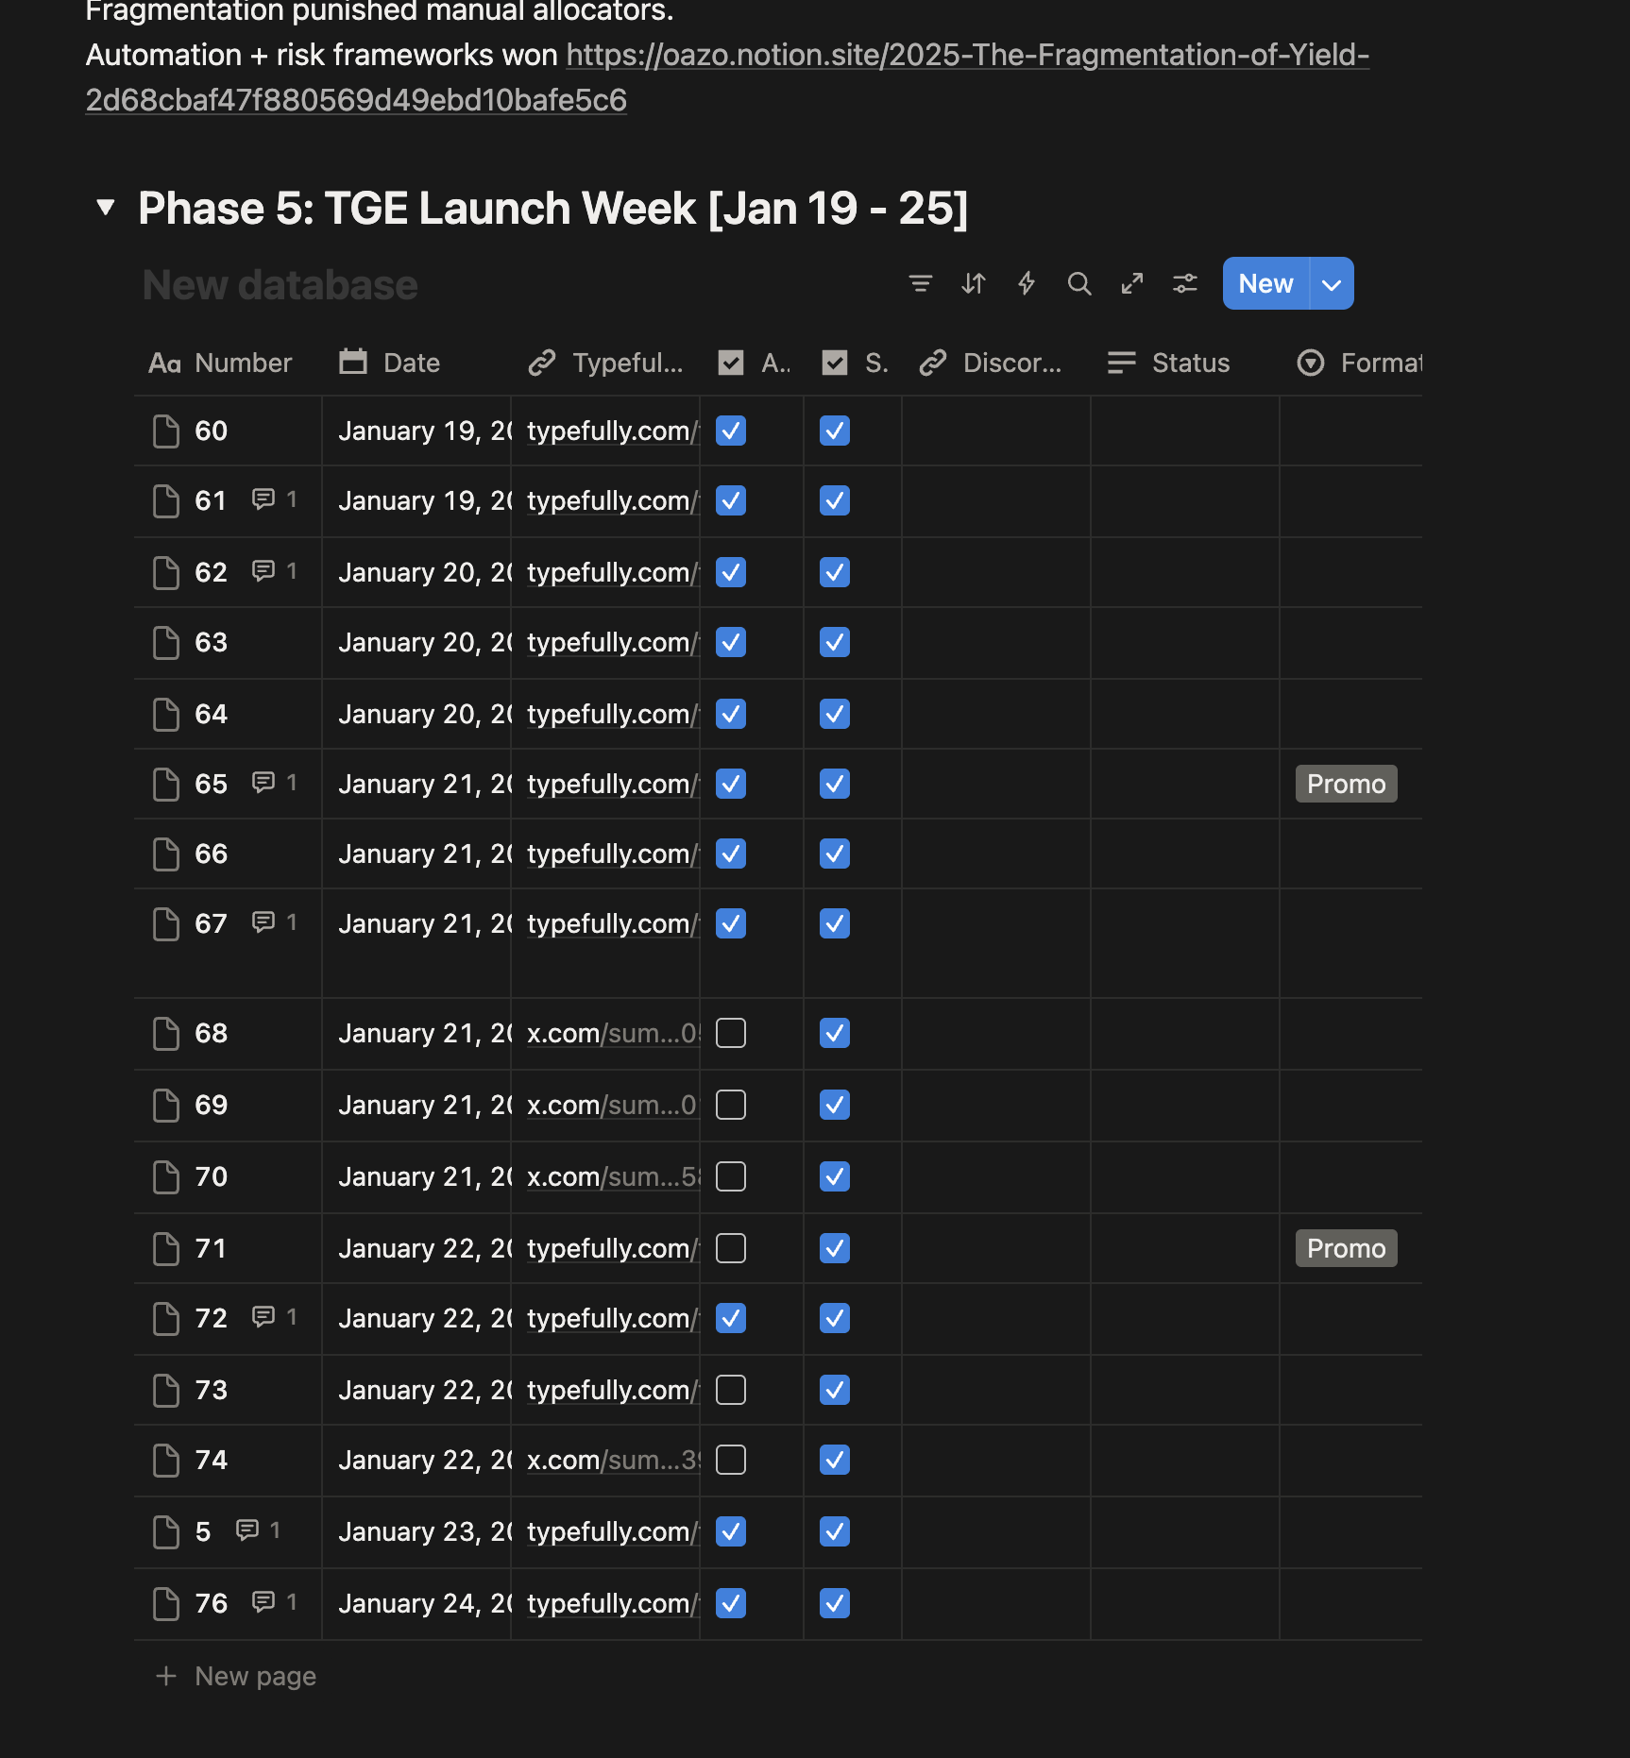Screen dimensions: 1630x1758
Task: Open the view settings sliders icon
Action: pos(1185,283)
